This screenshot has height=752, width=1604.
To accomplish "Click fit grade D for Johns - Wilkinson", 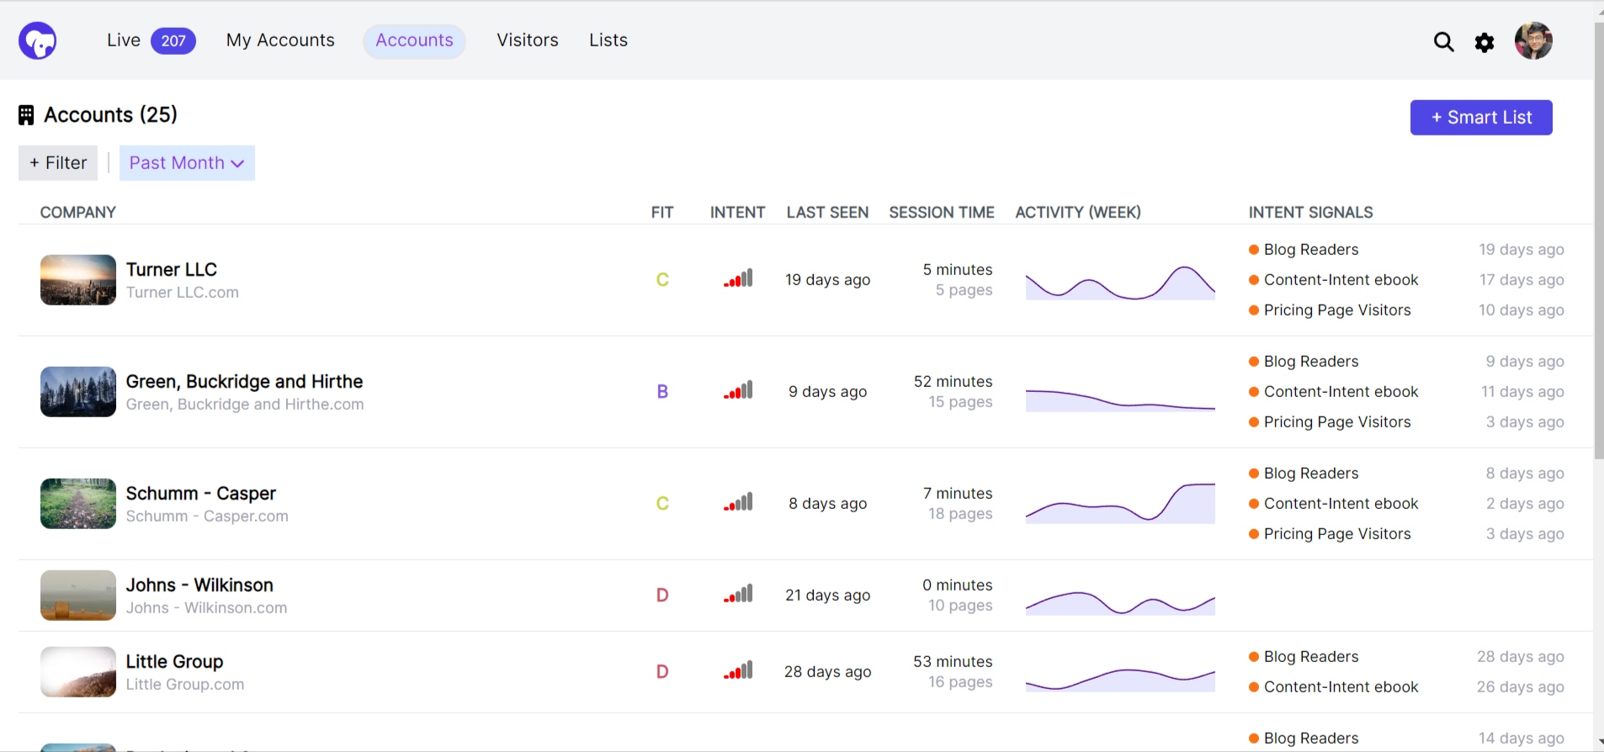I will [662, 596].
